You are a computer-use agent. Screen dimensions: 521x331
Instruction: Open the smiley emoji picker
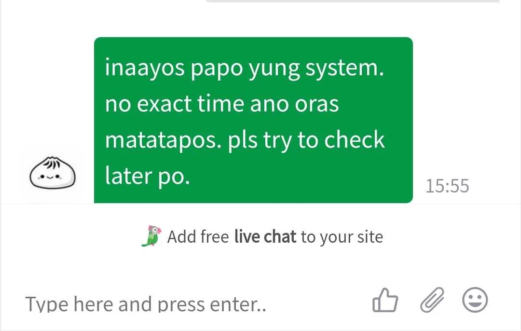pyautogui.click(x=475, y=300)
